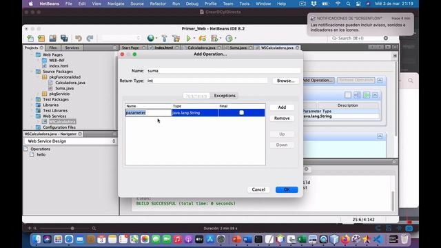Clear the NetBeans search field

(x=386, y=38)
